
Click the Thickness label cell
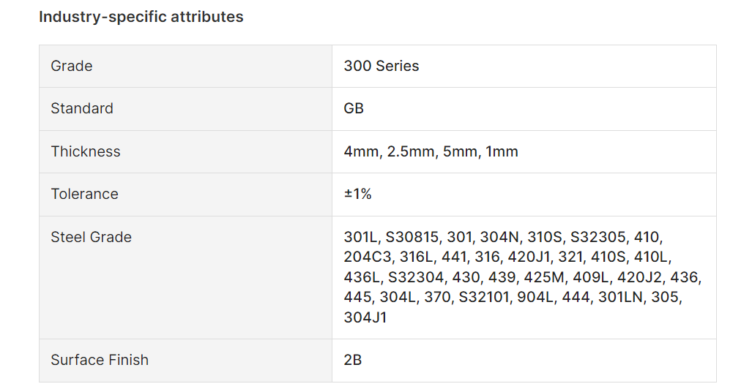point(86,151)
